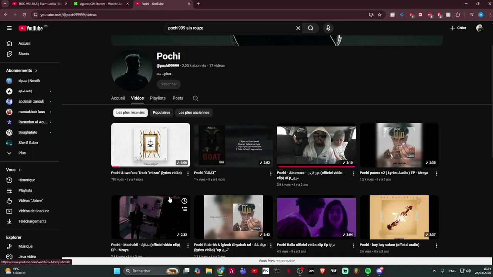Open options for Pochi Ain rouze video

pyautogui.click(x=354, y=174)
